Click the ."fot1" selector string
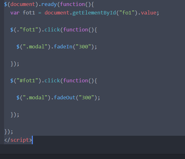The width and height of the screenshot is (185, 159). (27, 30)
